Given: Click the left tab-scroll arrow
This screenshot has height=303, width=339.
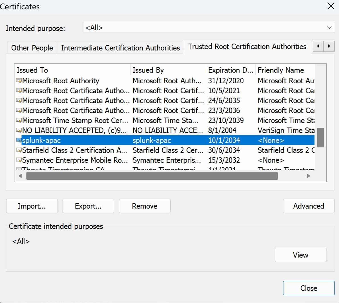Looking at the screenshot, I should click(318, 46).
